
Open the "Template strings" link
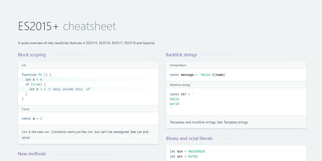click(236, 122)
